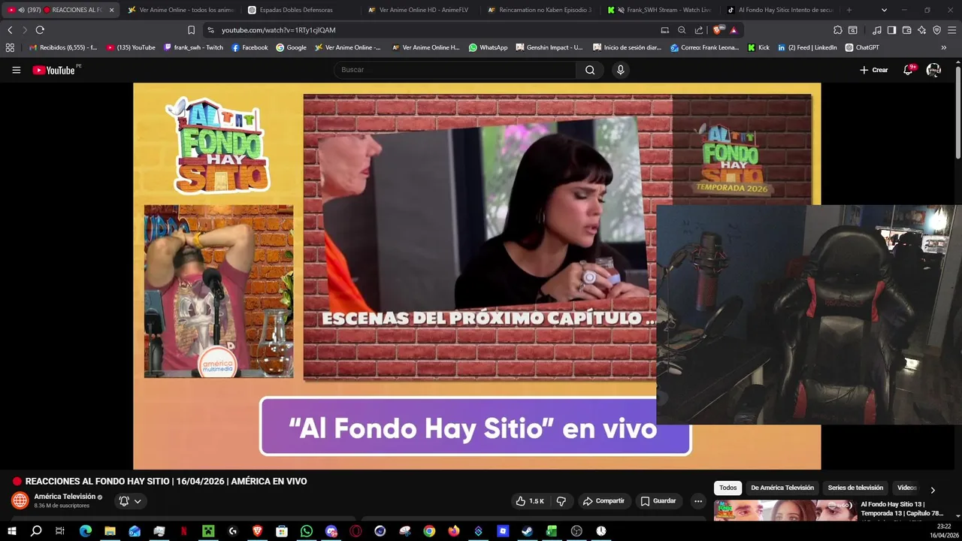The image size is (962, 541).
Task: Click the share icon in address bar
Action: coord(699,30)
